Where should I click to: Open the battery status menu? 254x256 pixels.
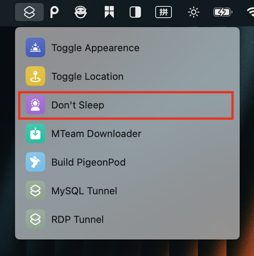(223, 12)
